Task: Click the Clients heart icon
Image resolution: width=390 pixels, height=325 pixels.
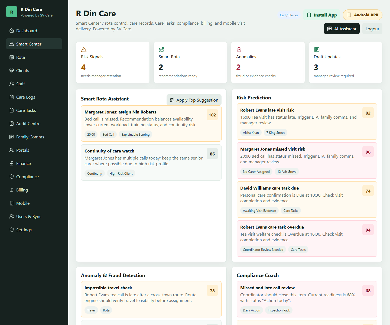Action: [x=12, y=70]
